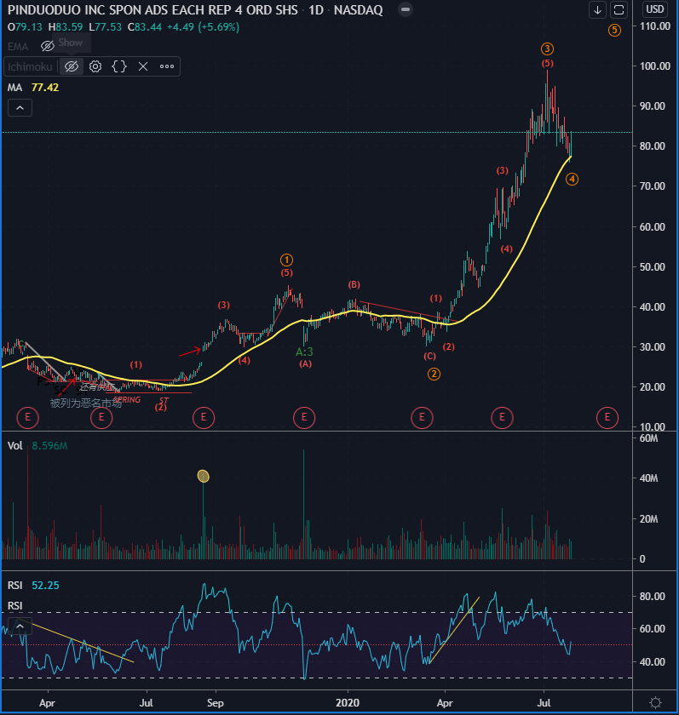The image size is (679, 715).
Task: Open Ichimoku source code braces icon
Action: tap(119, 66)
